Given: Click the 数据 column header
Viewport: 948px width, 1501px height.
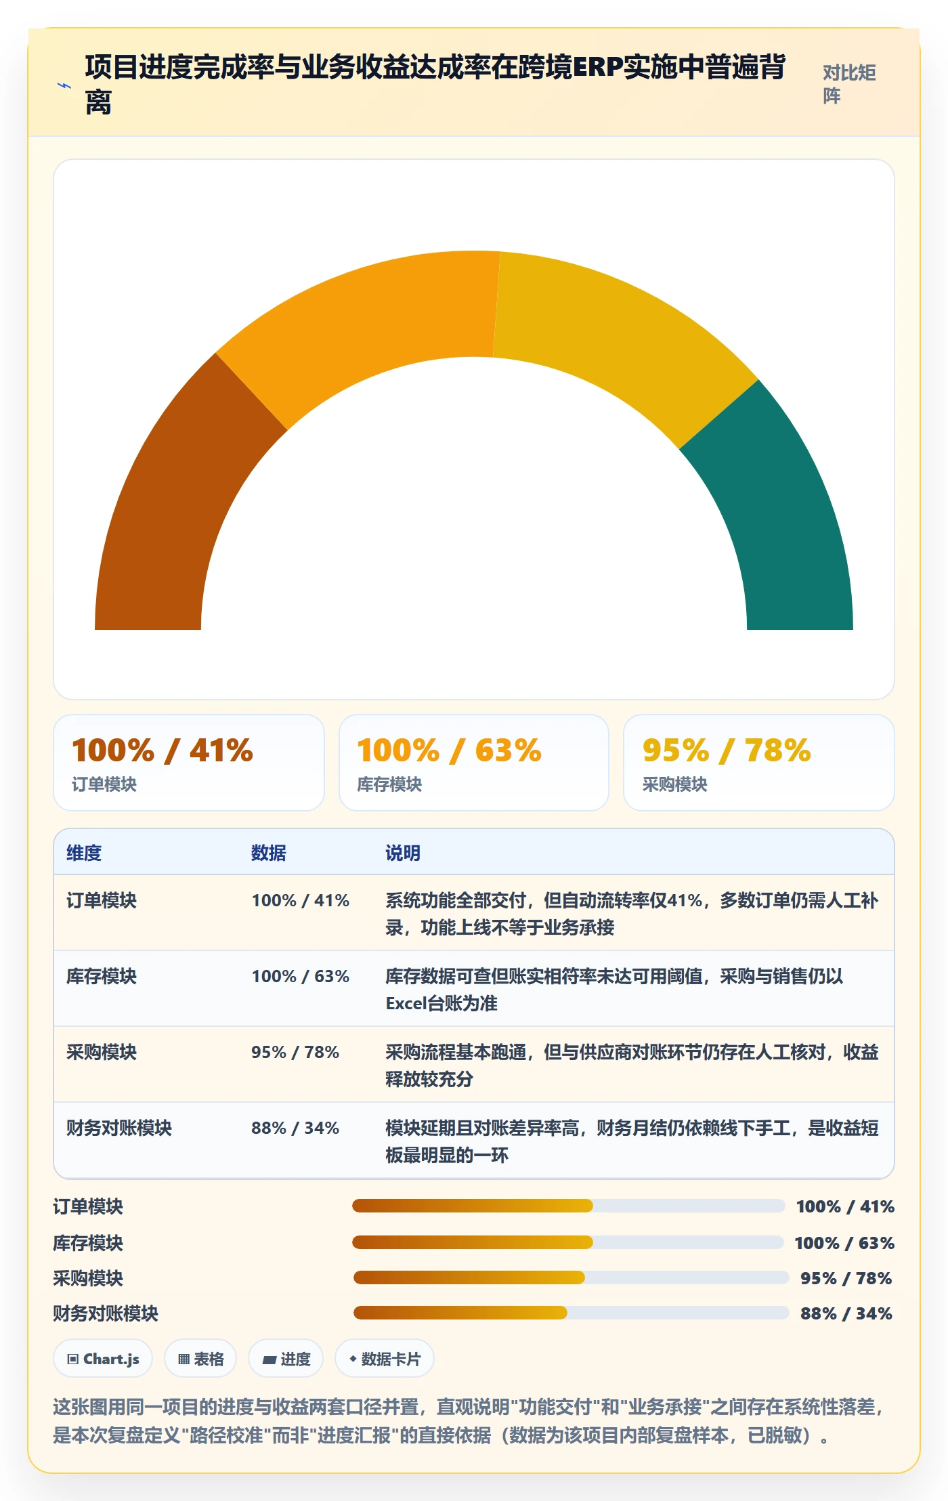Looking at the screenshot, I should (269, 853).
